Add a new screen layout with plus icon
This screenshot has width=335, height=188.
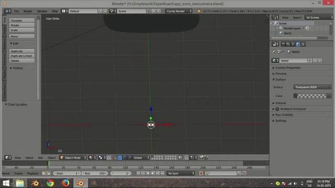(100, 11)
